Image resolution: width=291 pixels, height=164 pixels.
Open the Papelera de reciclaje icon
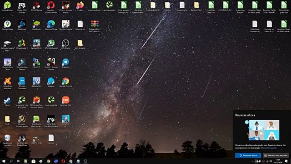pyautogui.click(x=7, y=140)
